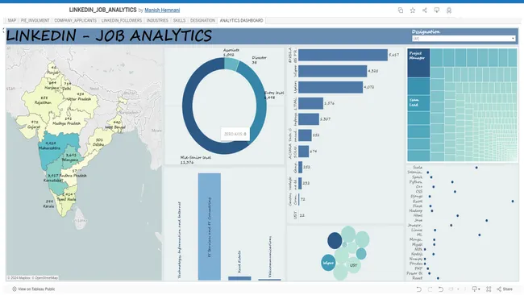Enter full screen with the bottom toolbar icon
524x295 pixels.
click(x=489, y=289)
